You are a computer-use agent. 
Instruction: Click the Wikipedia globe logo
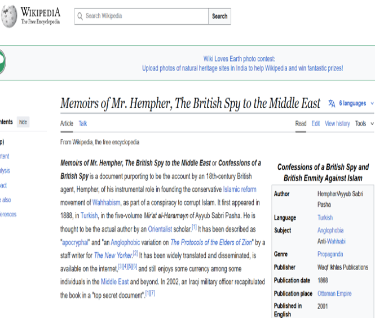(9, 16)
